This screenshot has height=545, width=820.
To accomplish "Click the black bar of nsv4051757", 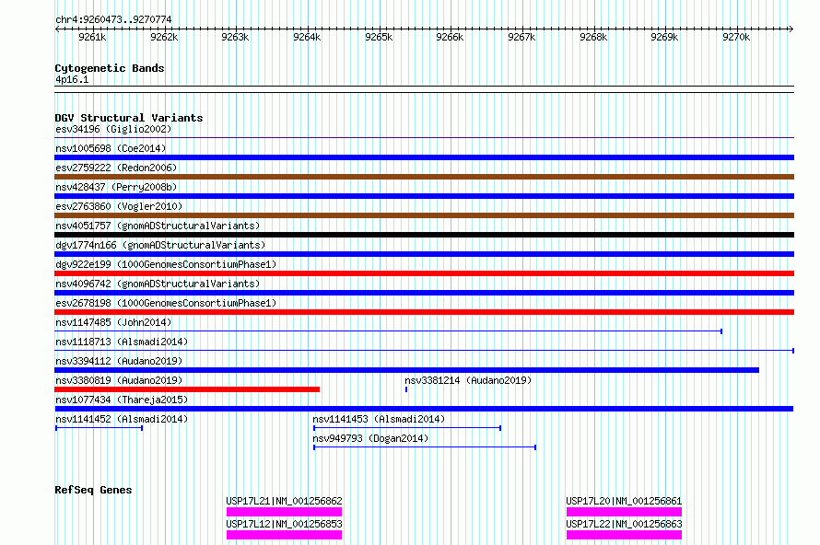I will (424, 235).
